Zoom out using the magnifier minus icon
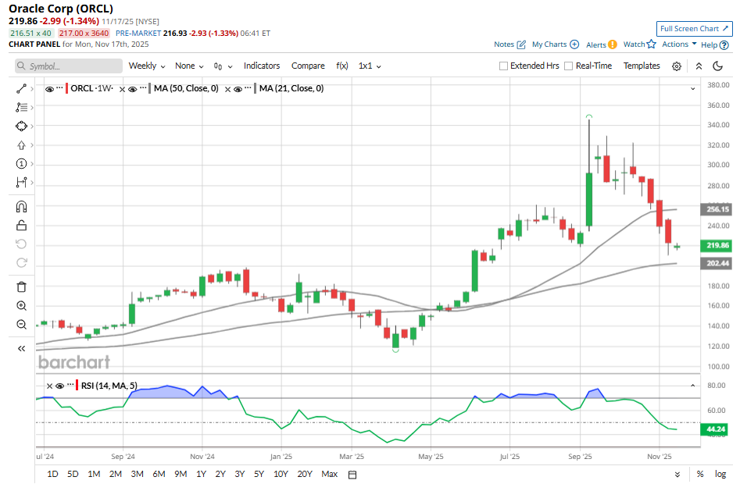 click(x=21, y=325)
